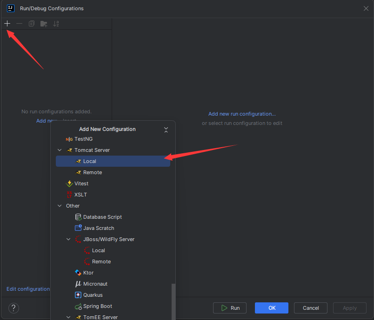
Task: Click the Copy Configuration toolbar icon
Action: [x=32, y=24]
